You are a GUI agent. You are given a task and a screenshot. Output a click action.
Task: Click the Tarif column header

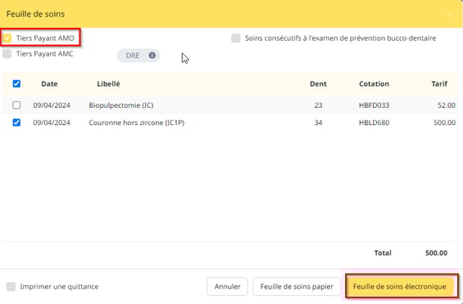439,84
